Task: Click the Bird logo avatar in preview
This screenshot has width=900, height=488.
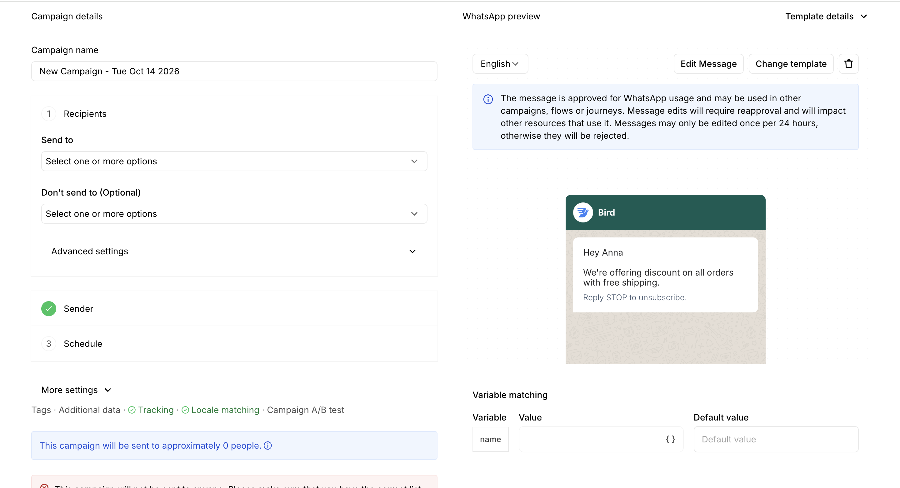Action: (x=583, y=212)
